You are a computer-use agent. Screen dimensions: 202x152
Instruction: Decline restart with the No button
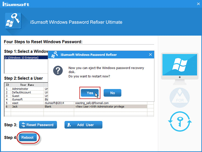112,93
